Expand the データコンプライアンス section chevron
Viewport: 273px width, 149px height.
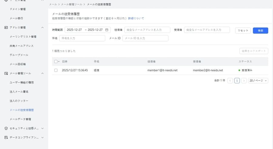[x=42, y=137]
